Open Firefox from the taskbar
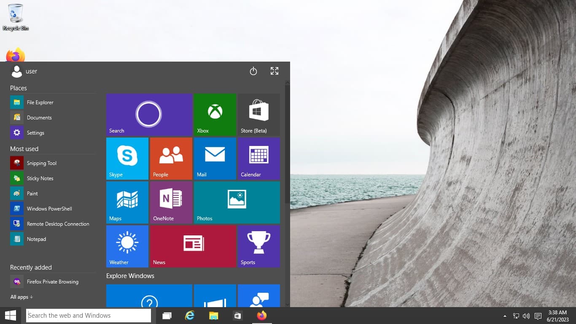Screen dimensions: 576x324 (262, 316)
